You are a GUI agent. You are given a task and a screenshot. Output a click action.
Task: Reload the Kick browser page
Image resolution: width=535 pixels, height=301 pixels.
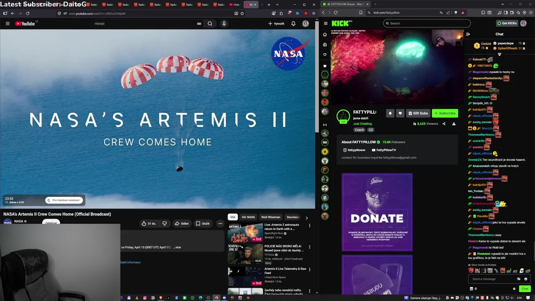point(336,13)
